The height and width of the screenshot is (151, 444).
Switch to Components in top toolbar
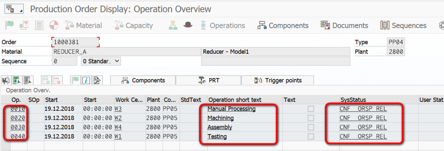pos(283,25)
